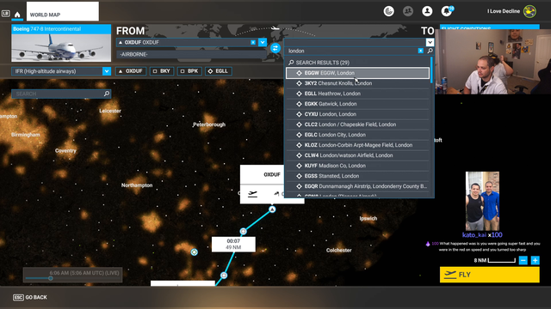
Task: Click the OXDUF triangle waypoint on the map
Action: (x=272, y=209)
